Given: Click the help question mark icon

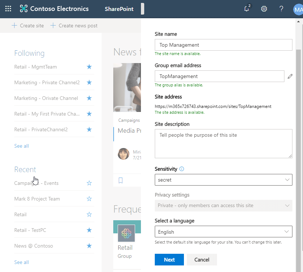Looking at the screenshot, I should tap(281, 9).
